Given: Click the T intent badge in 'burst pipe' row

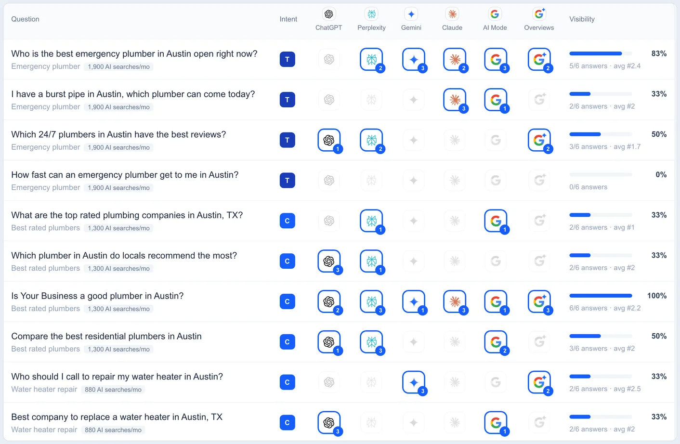Looking at the screenshot, I should [288, 100].
